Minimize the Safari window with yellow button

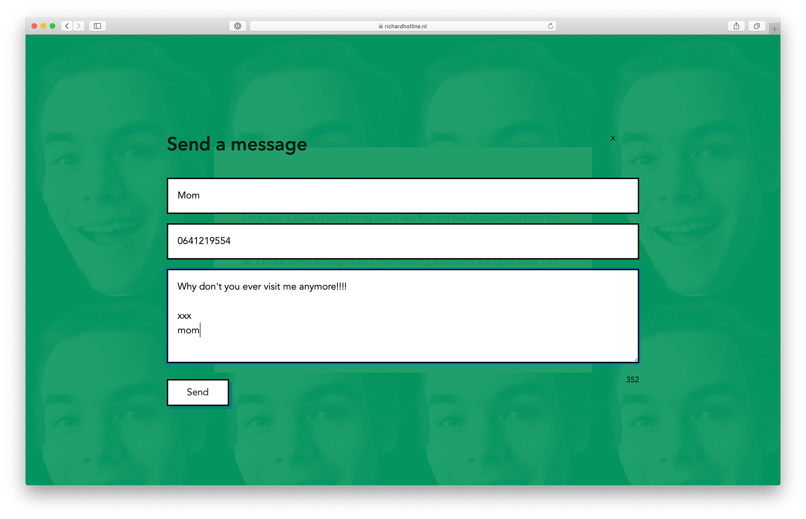click(43, 26)
